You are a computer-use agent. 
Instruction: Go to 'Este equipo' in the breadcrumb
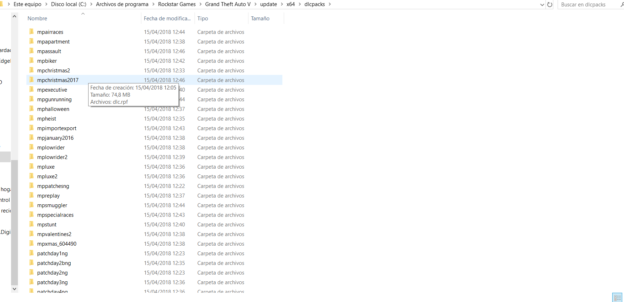(x=27, y=4)
